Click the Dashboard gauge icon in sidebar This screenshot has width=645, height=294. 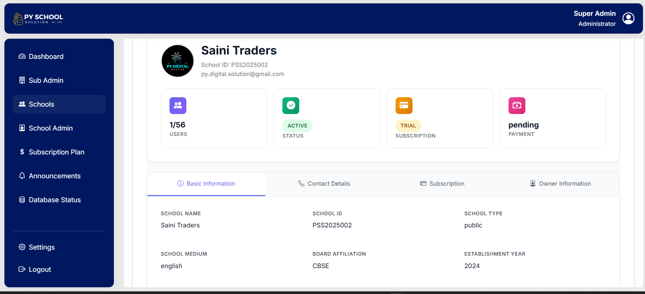coord(22,57)
